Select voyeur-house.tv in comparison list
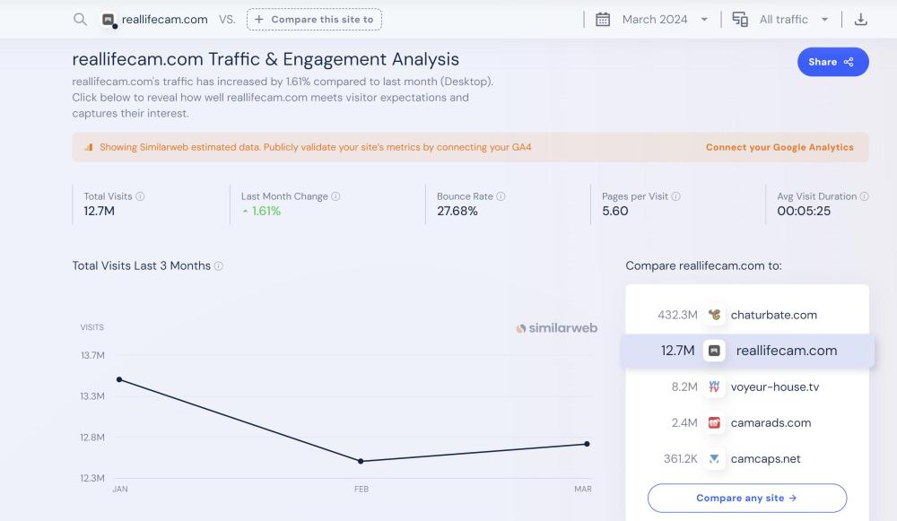897x521 pixels. tap(774, 387)
